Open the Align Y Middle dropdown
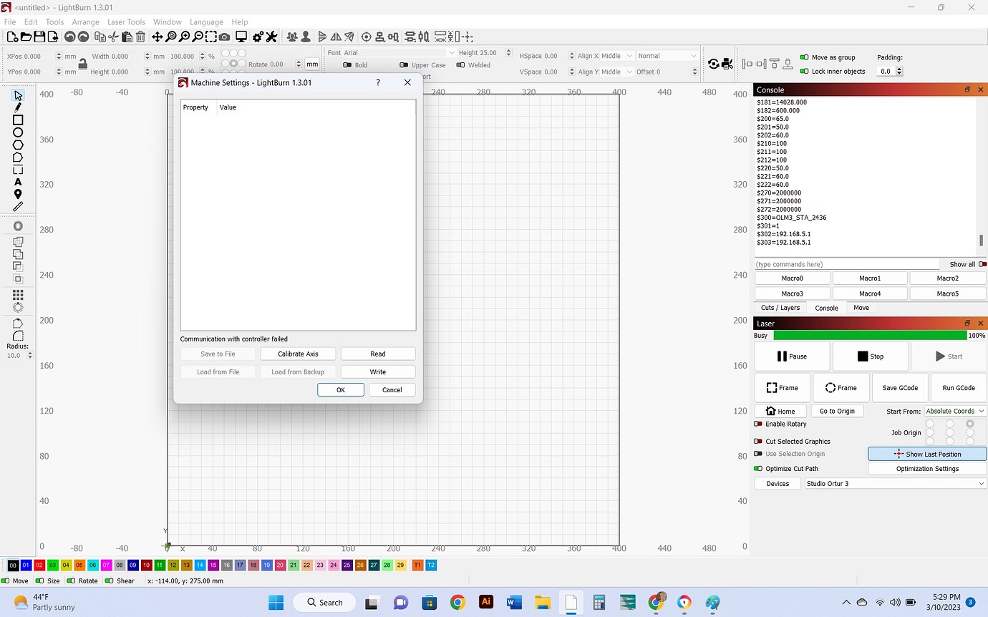The image size is (988, 617). click(616, 72)
